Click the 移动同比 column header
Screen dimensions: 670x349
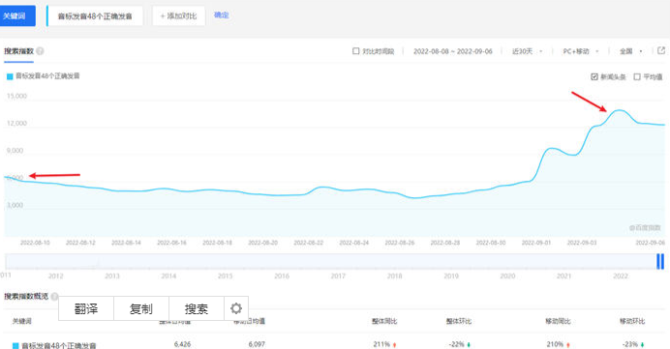click(x=558, y=321)
